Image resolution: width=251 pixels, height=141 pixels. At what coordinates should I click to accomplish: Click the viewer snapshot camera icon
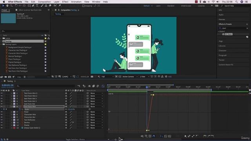pyautogui.click(x=92, y=77)
